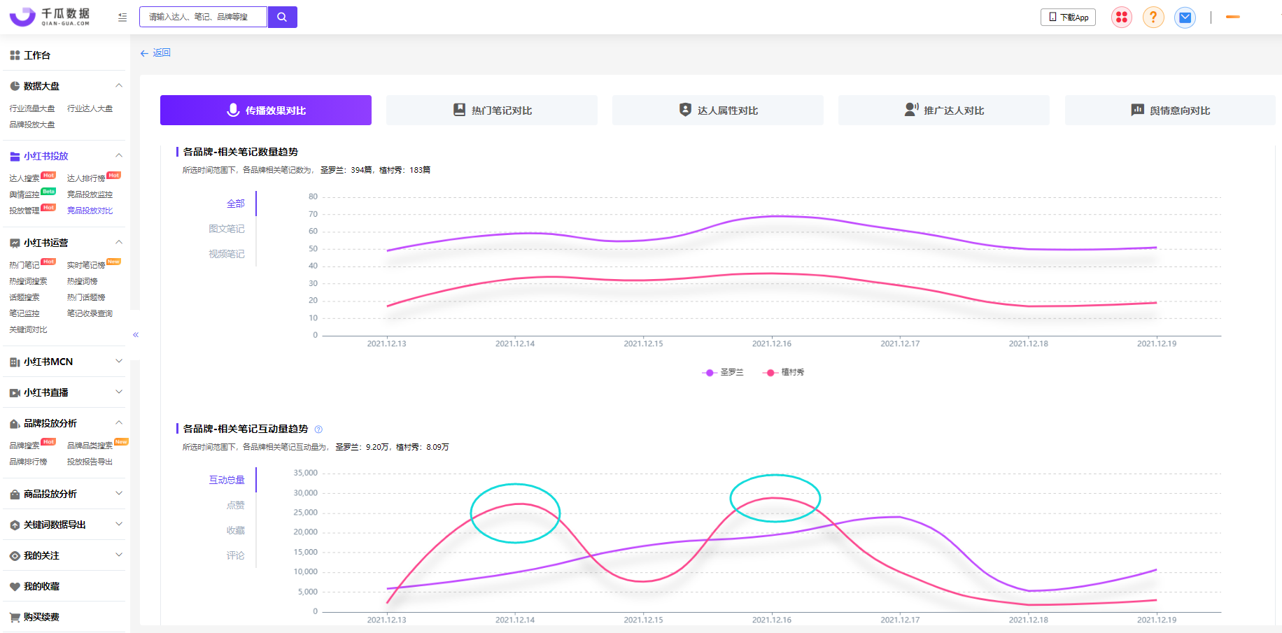Click the 工作台 grid icon

(15, 55)
